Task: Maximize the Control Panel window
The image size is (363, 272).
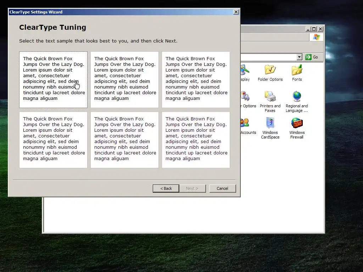Action: (314, 29)
